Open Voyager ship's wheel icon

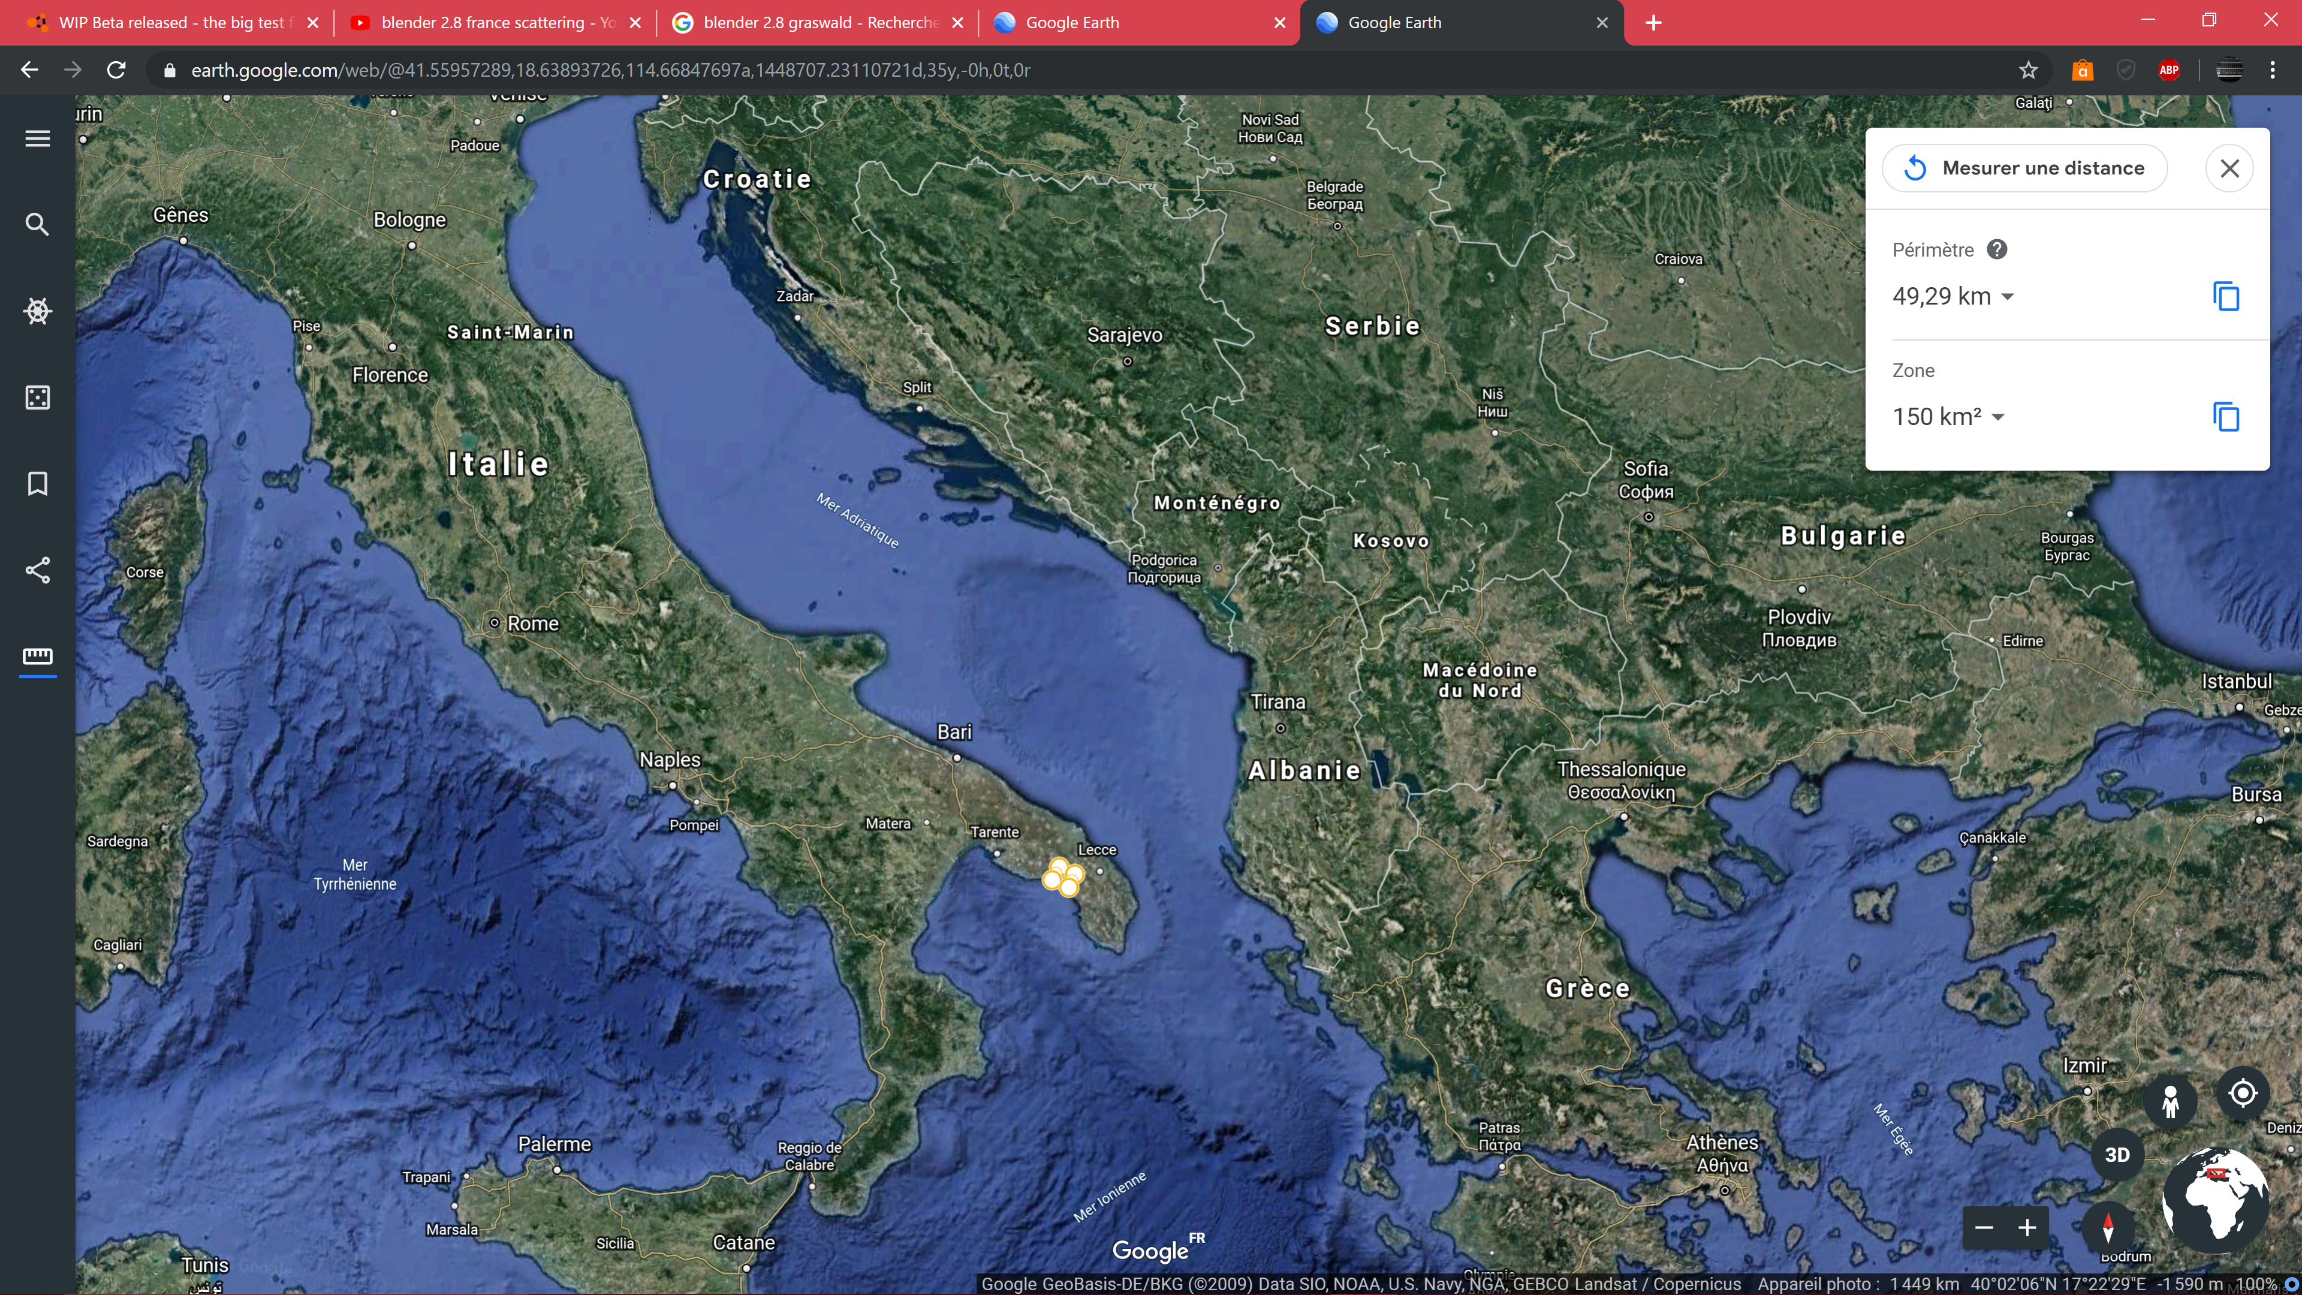coord(38,311)
